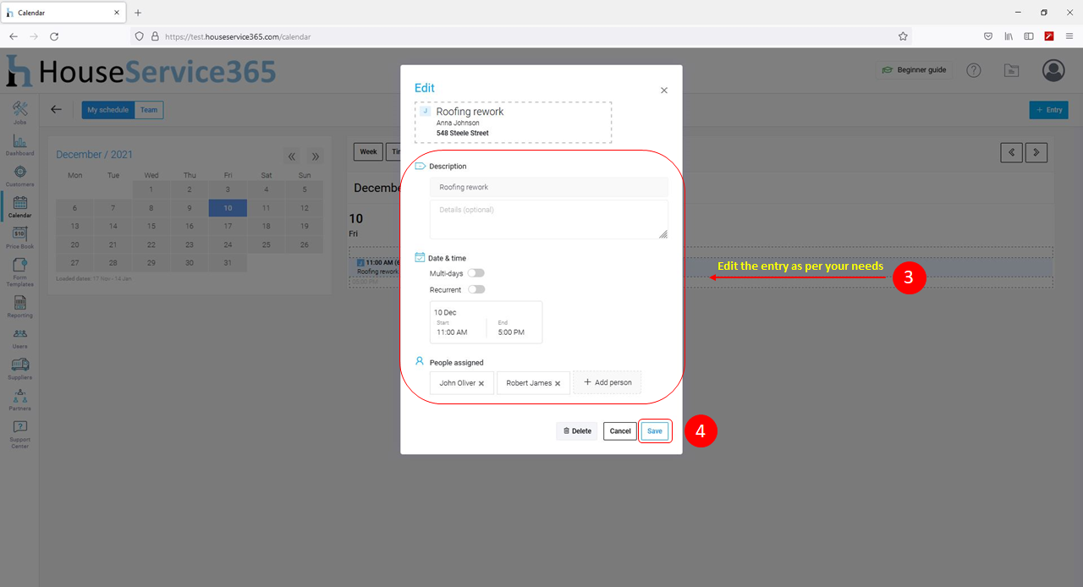Enable the Multi-days toggle
Image resolution: width=1083 pixels, height=587 pixels.
tap(476, 273)
